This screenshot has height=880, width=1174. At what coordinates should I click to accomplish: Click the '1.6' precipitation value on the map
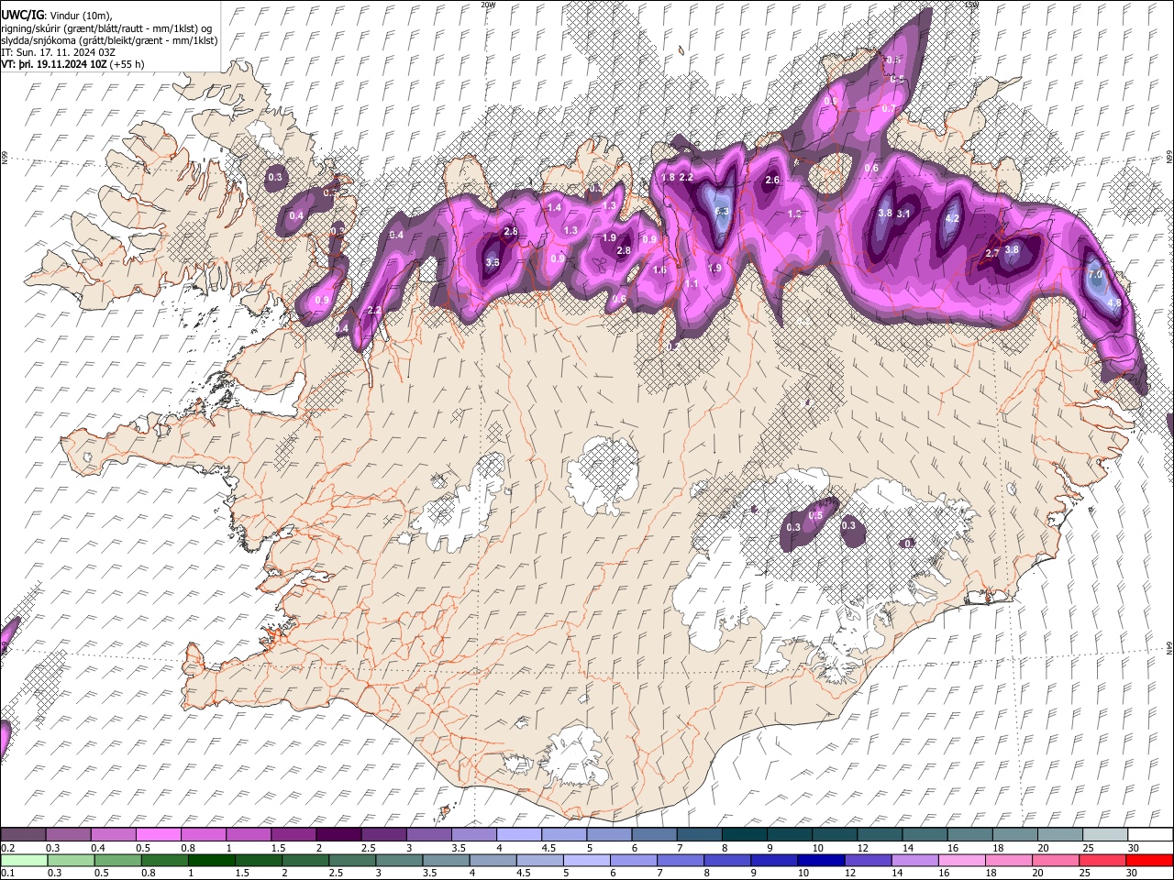coord(659,270)
